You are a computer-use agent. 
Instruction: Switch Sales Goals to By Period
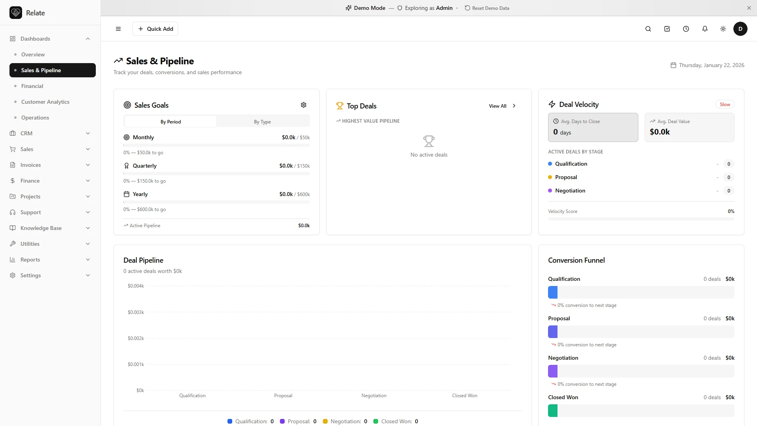click(170, 121)
